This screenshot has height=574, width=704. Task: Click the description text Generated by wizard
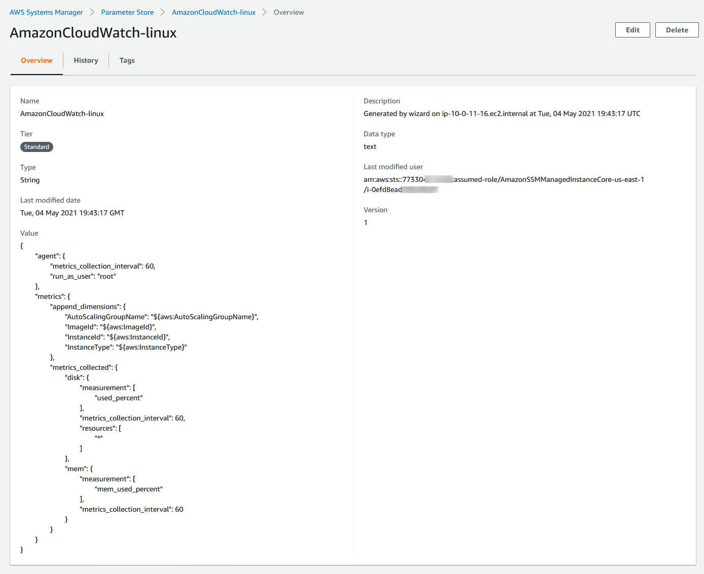[x=502, y=113]
